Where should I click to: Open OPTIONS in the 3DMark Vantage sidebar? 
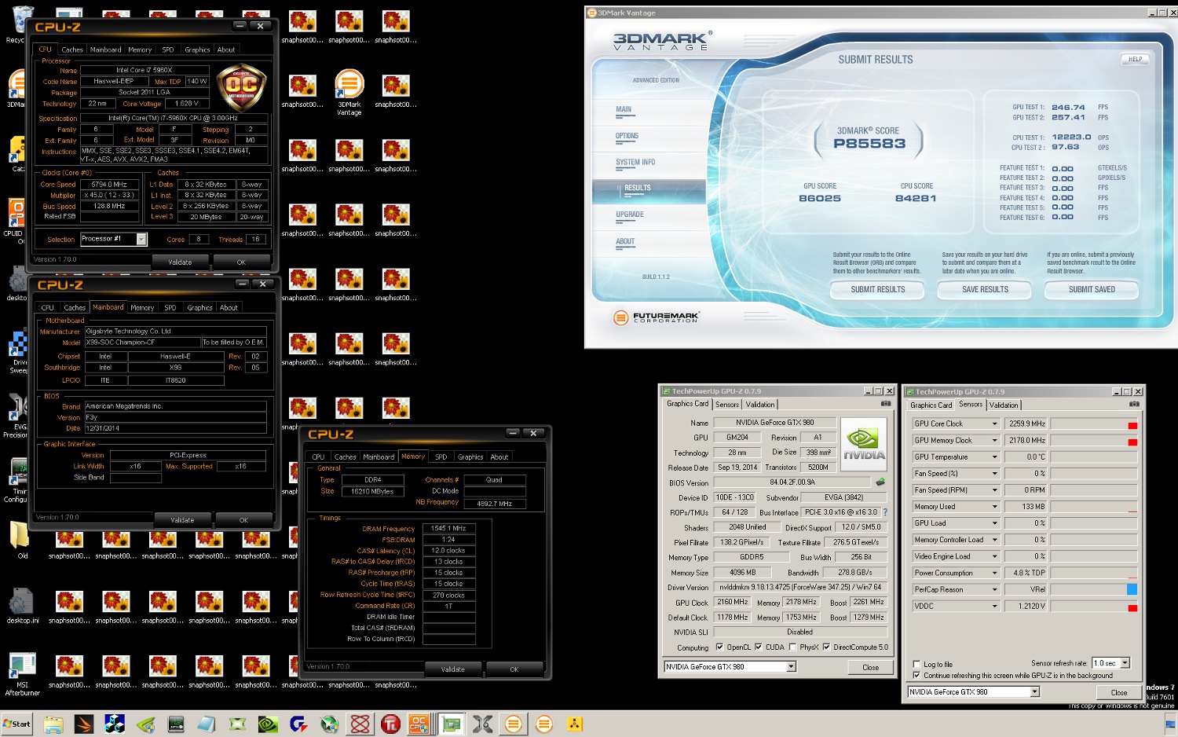[x=627, y=136]
